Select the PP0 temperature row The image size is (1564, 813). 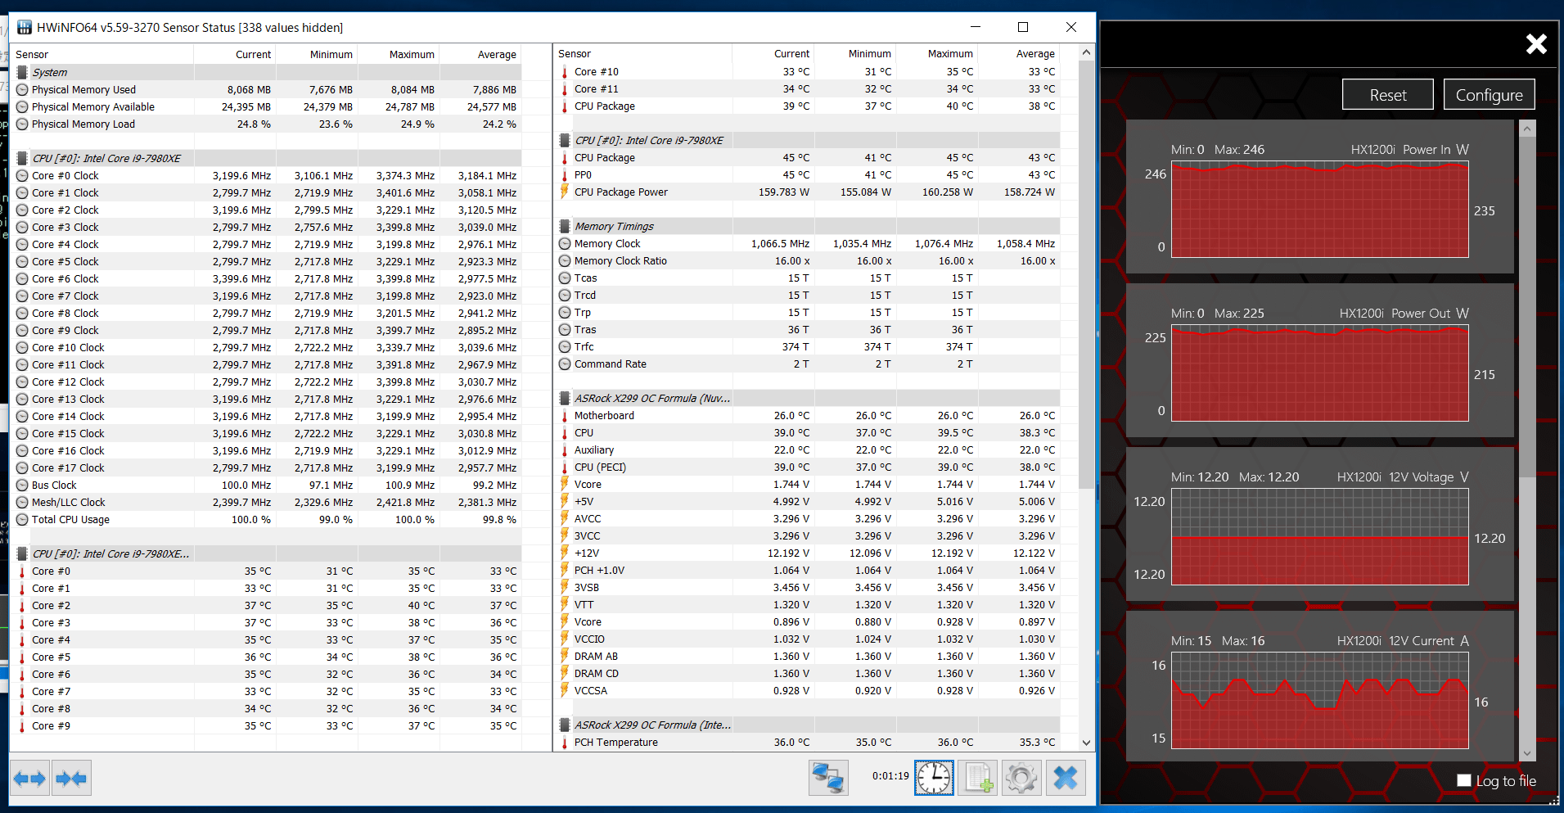808,174
